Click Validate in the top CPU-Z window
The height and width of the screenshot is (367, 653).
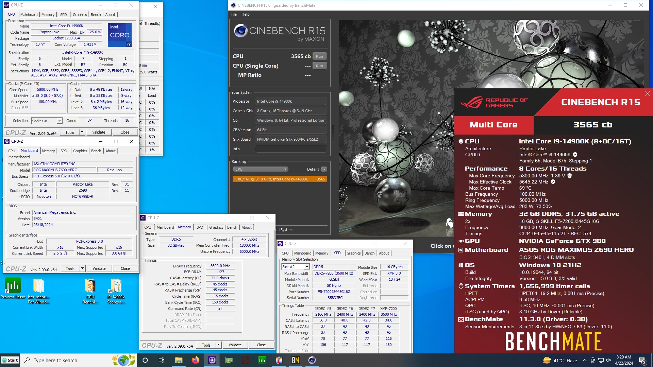pyautogui.click(x=99, y=132)
